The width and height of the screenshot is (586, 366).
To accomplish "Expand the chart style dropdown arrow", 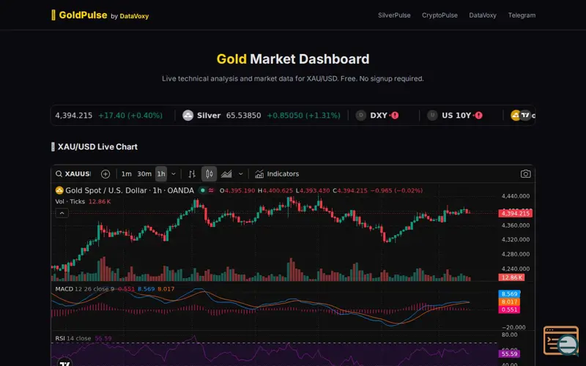I will pos(241,174).
